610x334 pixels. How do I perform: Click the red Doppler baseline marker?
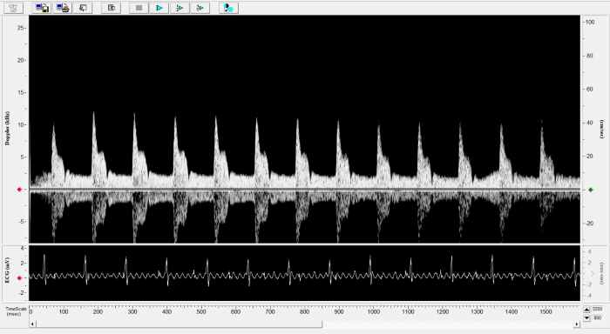(19, 190)
